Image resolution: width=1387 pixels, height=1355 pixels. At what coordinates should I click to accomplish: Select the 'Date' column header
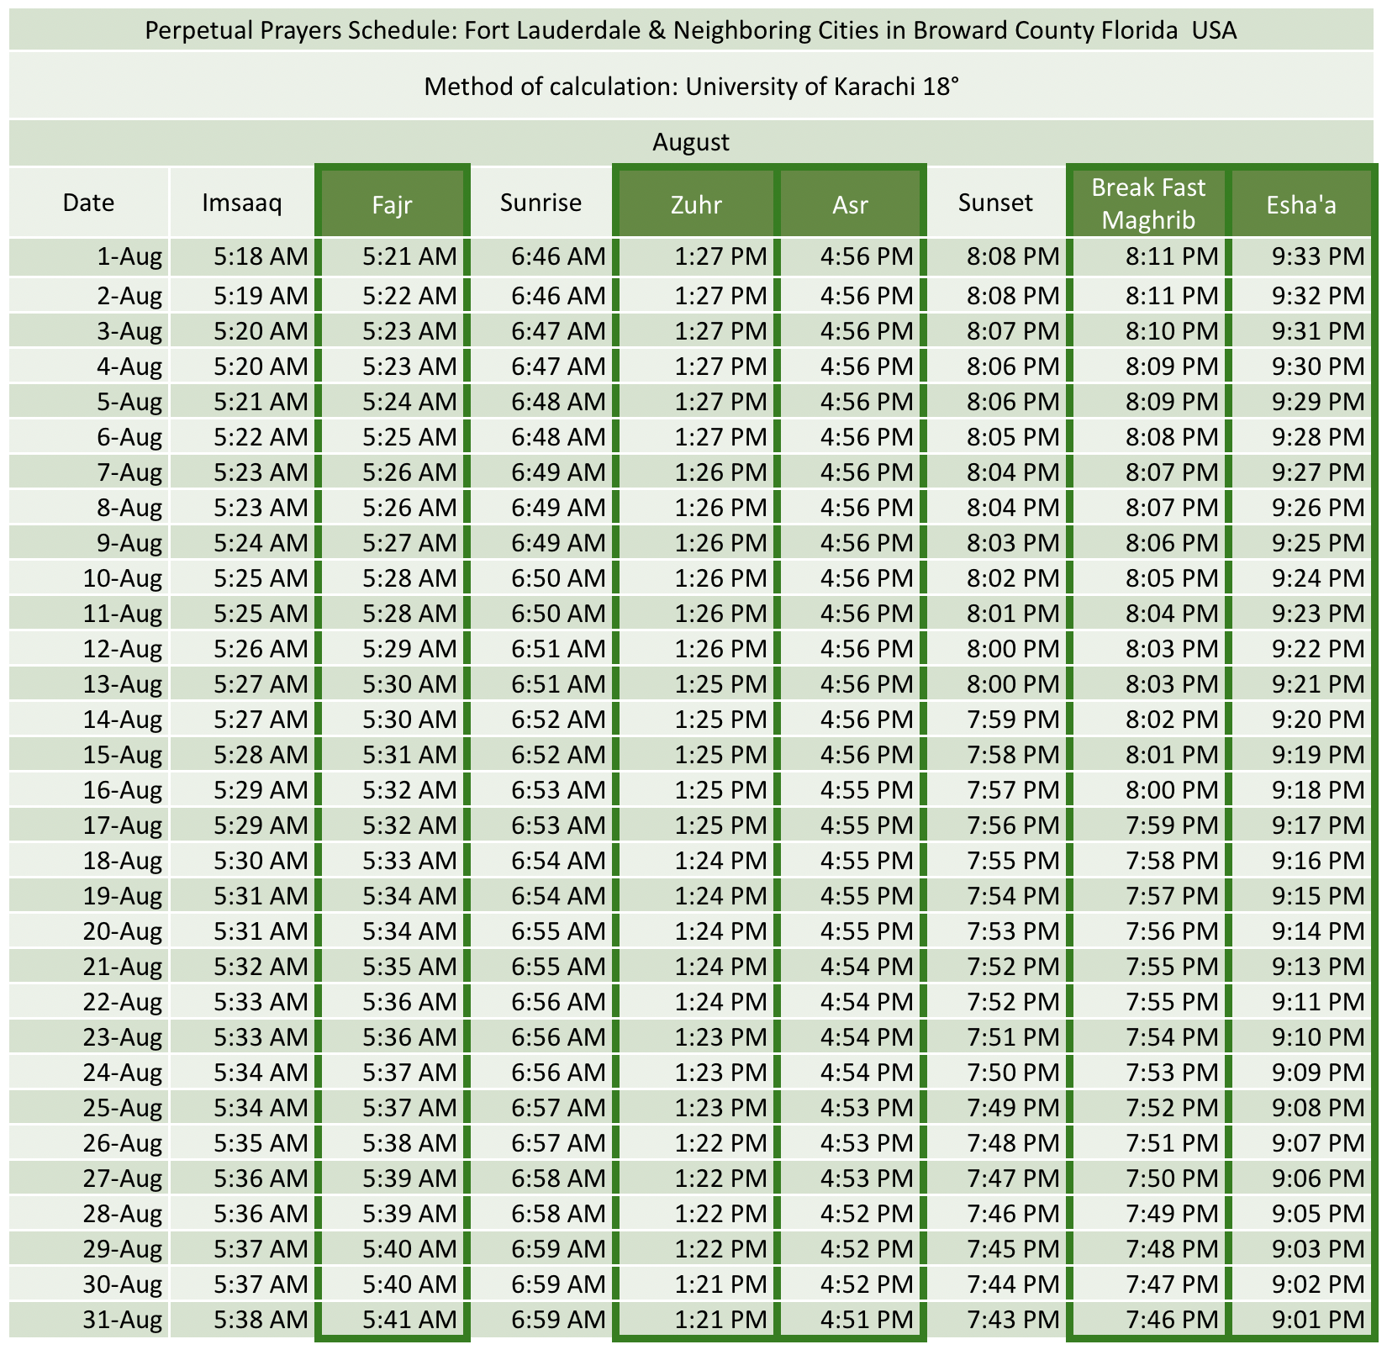click(x=88, y=203)
